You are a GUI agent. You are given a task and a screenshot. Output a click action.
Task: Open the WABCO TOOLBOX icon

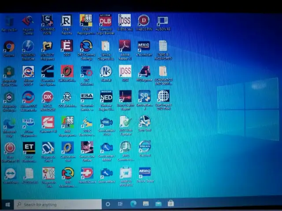(126, 173)
